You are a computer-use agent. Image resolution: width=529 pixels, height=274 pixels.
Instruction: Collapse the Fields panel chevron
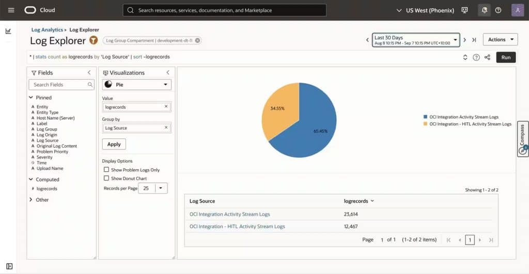click(89, 72)
